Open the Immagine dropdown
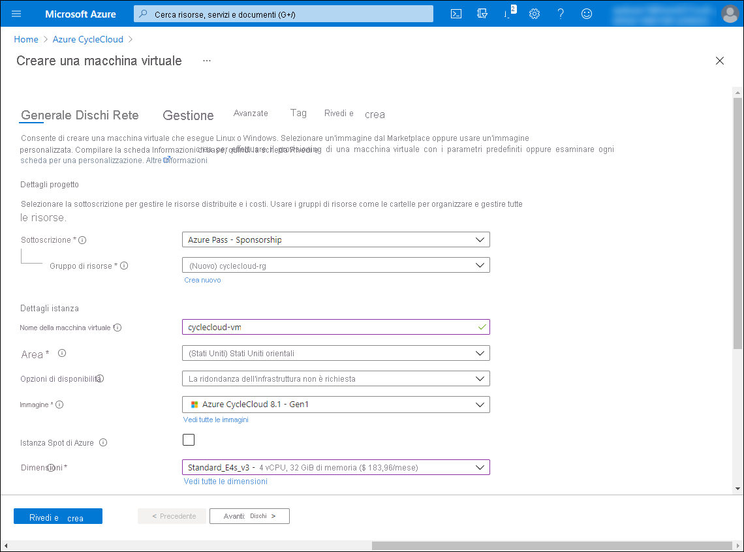 tap(335, 405)
